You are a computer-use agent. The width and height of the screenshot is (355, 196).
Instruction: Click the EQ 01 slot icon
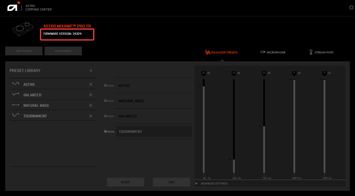(106, 85)
